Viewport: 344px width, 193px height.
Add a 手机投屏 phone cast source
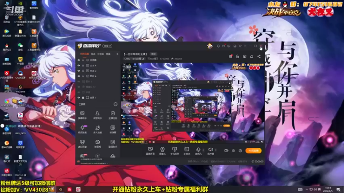[175, 151]
